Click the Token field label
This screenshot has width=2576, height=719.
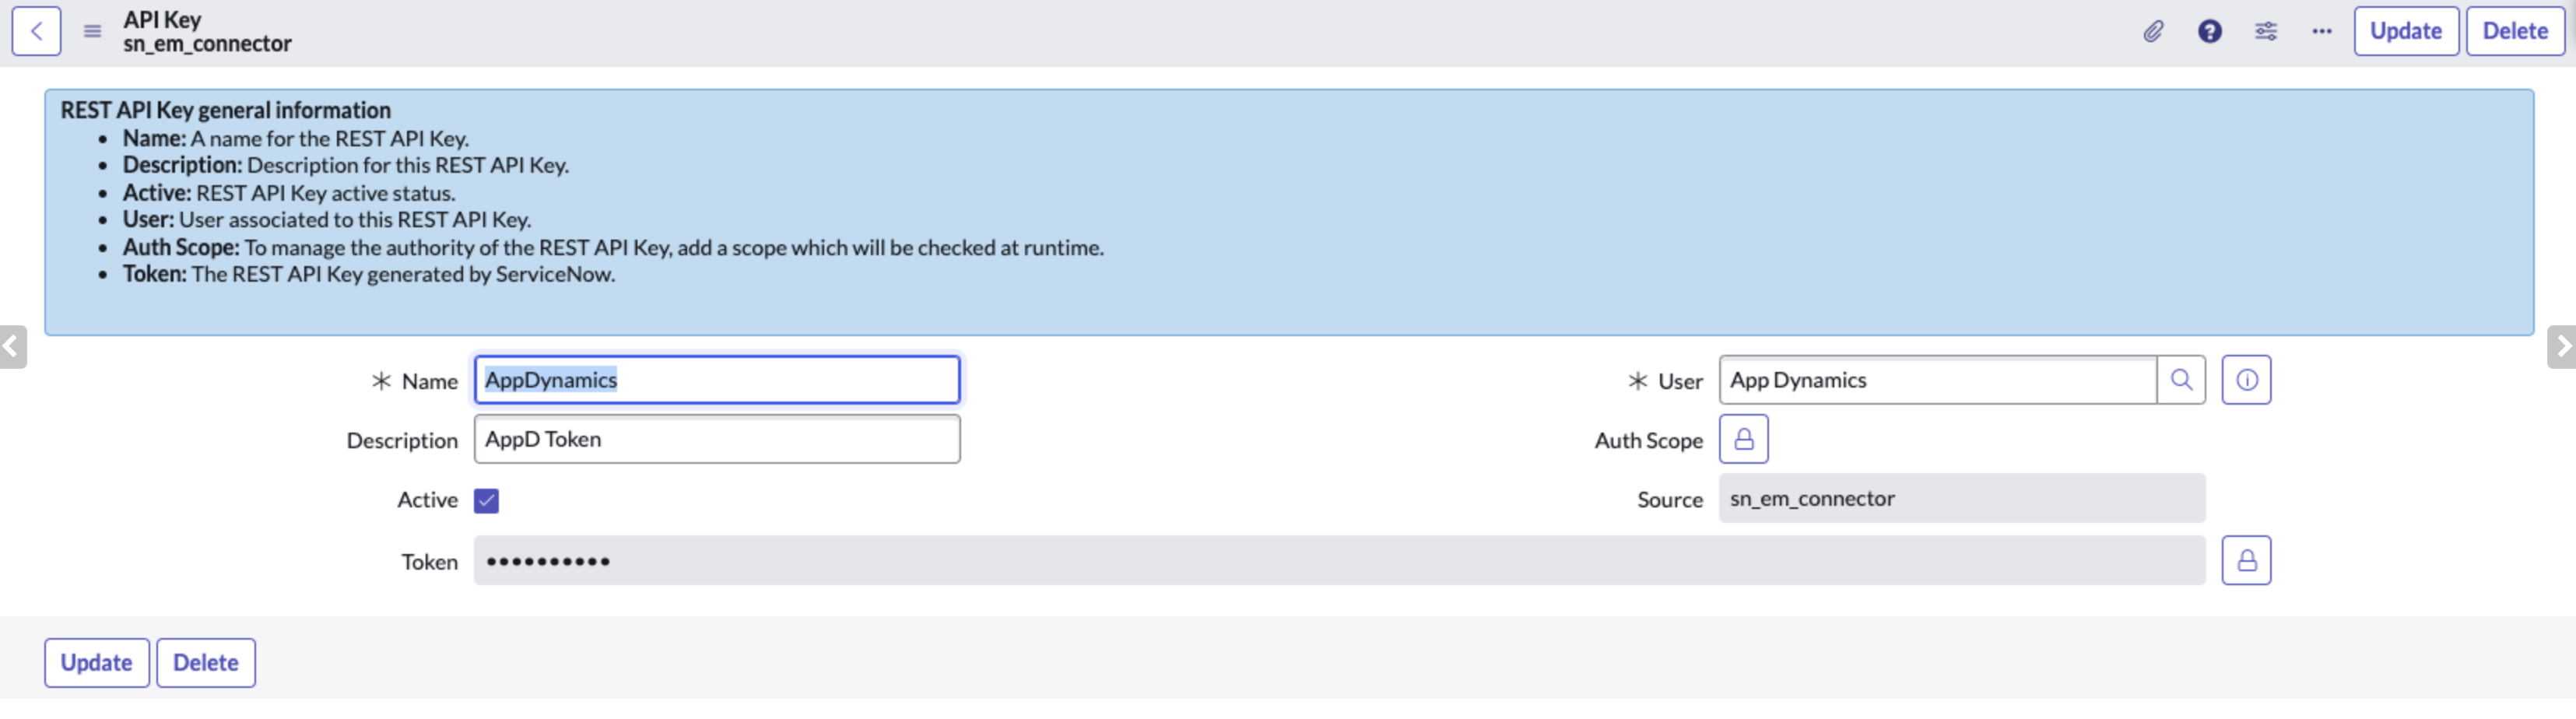coord(429,562)
